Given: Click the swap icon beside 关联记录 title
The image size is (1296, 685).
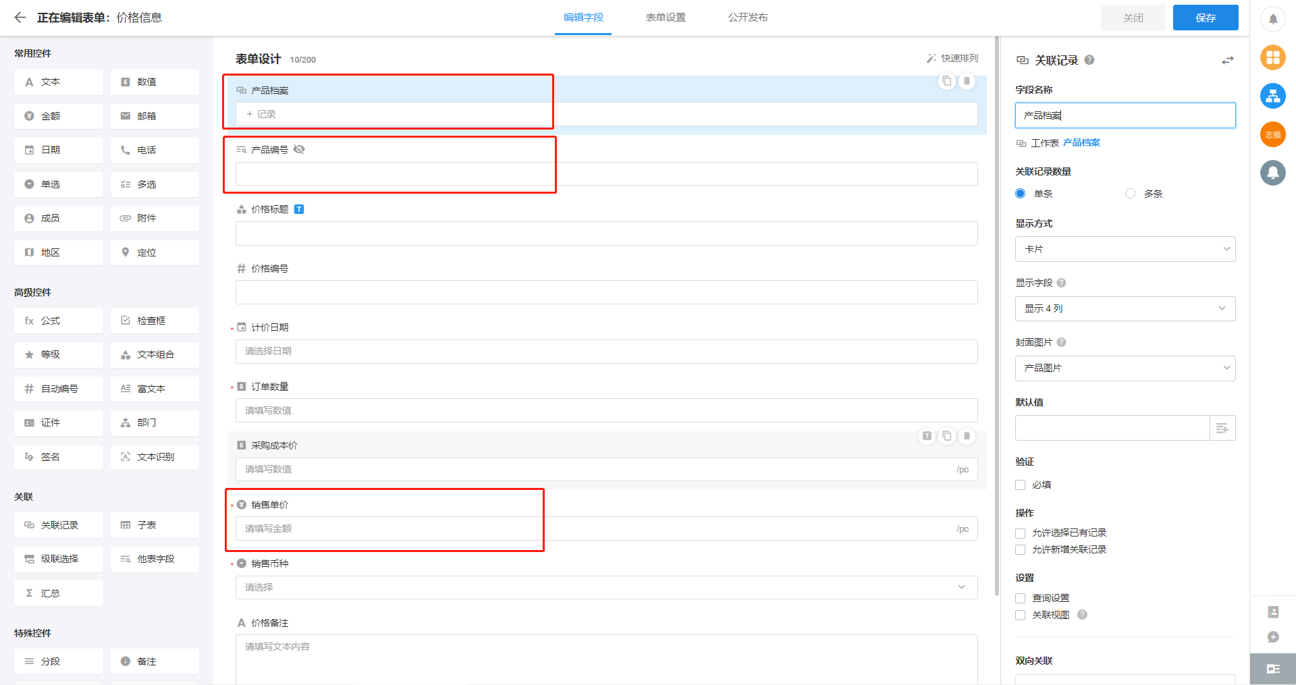Looking at the screenshot, I should point(1228,60).
